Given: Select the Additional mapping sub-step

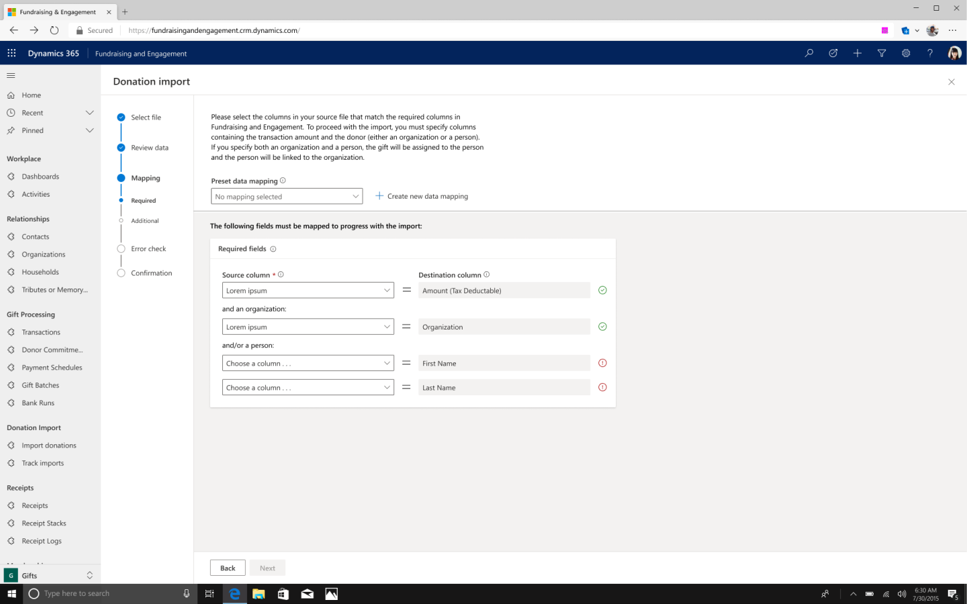Looking at the screenshot, I should click(x=144, y=221).
